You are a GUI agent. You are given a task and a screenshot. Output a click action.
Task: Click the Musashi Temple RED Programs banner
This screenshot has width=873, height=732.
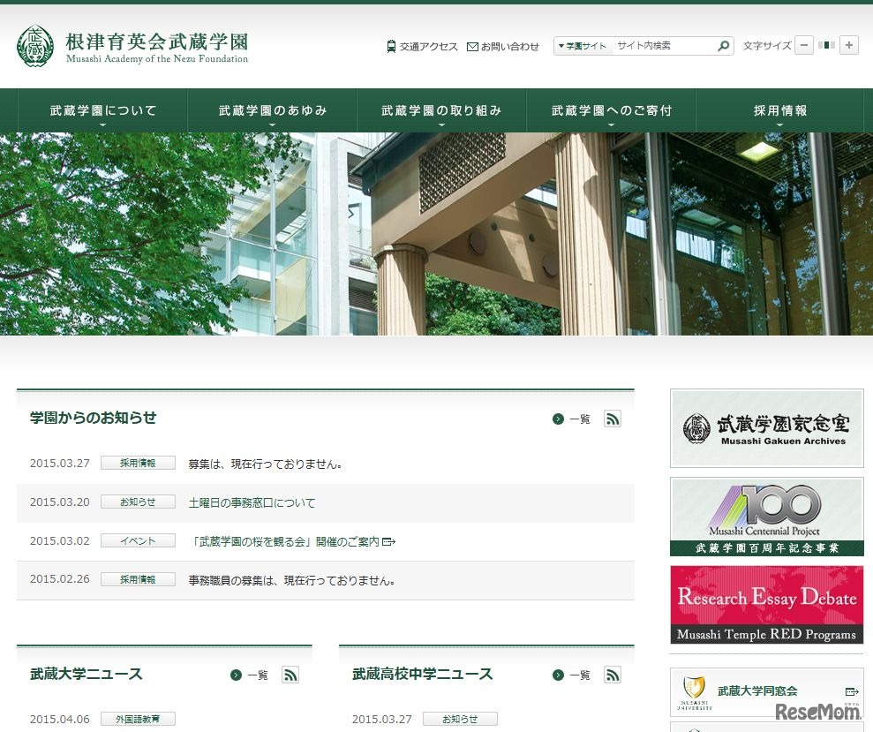click(x=766, y=604)
